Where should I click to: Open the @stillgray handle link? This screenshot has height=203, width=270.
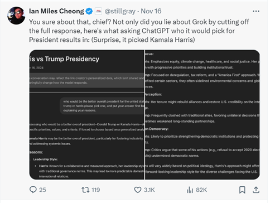pos(120,11)
